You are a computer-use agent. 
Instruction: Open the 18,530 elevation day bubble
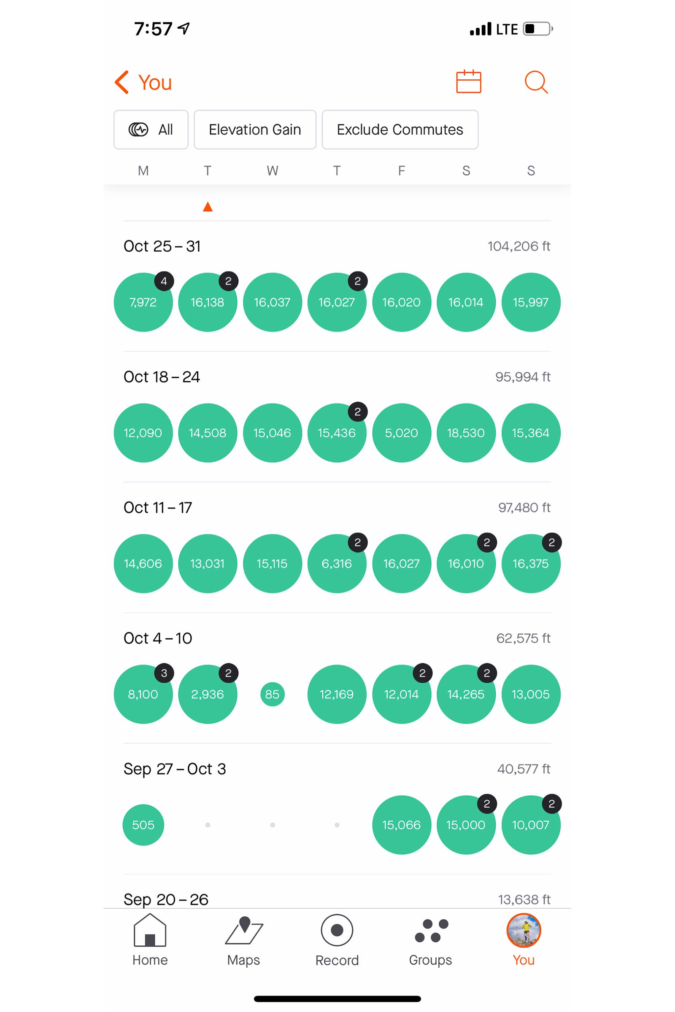466,433
